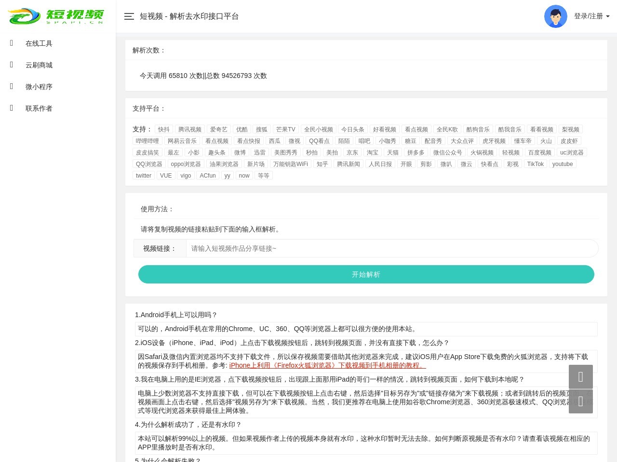Click the 全民小视频 platform tag
The height and width of the screenshot is (462, 617).
[x=319, y=129]
